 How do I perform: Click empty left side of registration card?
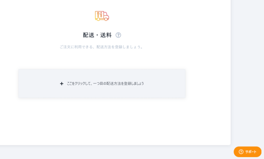tap(39, 84)
